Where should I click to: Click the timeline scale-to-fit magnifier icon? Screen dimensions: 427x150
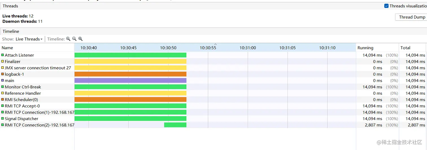80,39
